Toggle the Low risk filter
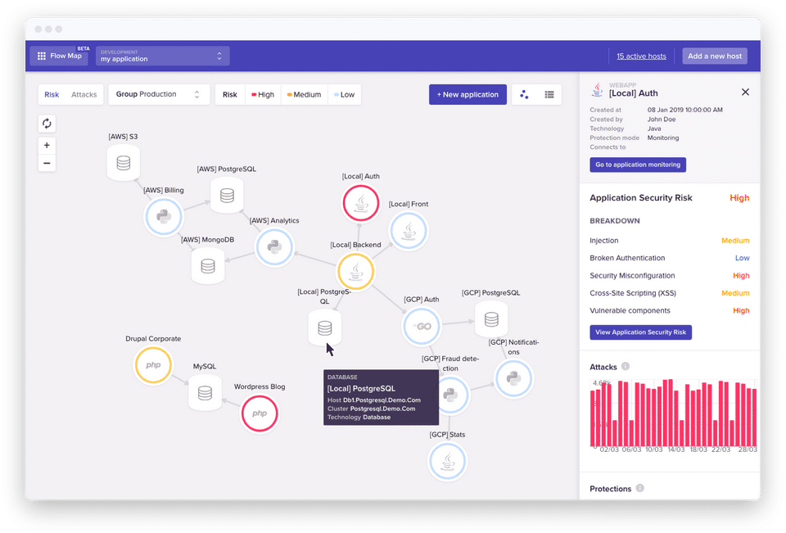 (345, 94)
